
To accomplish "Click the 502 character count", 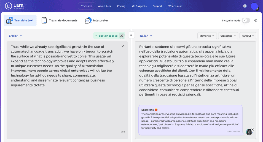I will click(x=123, y=132).
